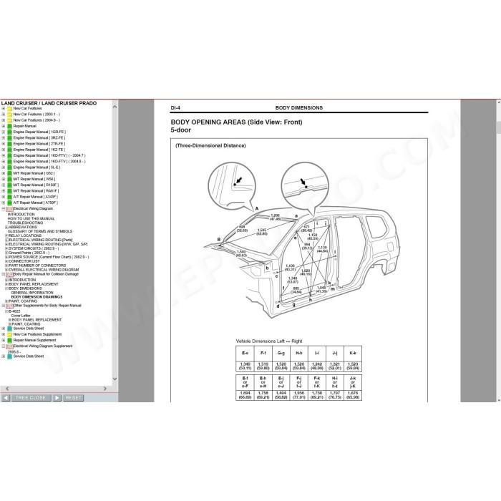Click the open book icon for Body Repair Manual for Collision Damage
This screenshot has width=501, height=501.
9,274
